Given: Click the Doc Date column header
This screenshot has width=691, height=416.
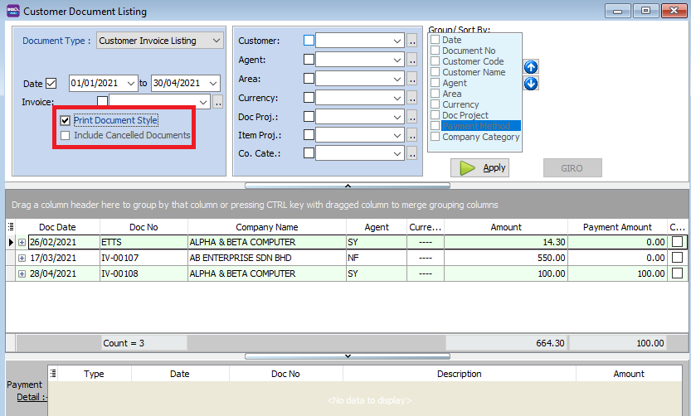Looking at the screenshot, I should click(x=57, y=227).
